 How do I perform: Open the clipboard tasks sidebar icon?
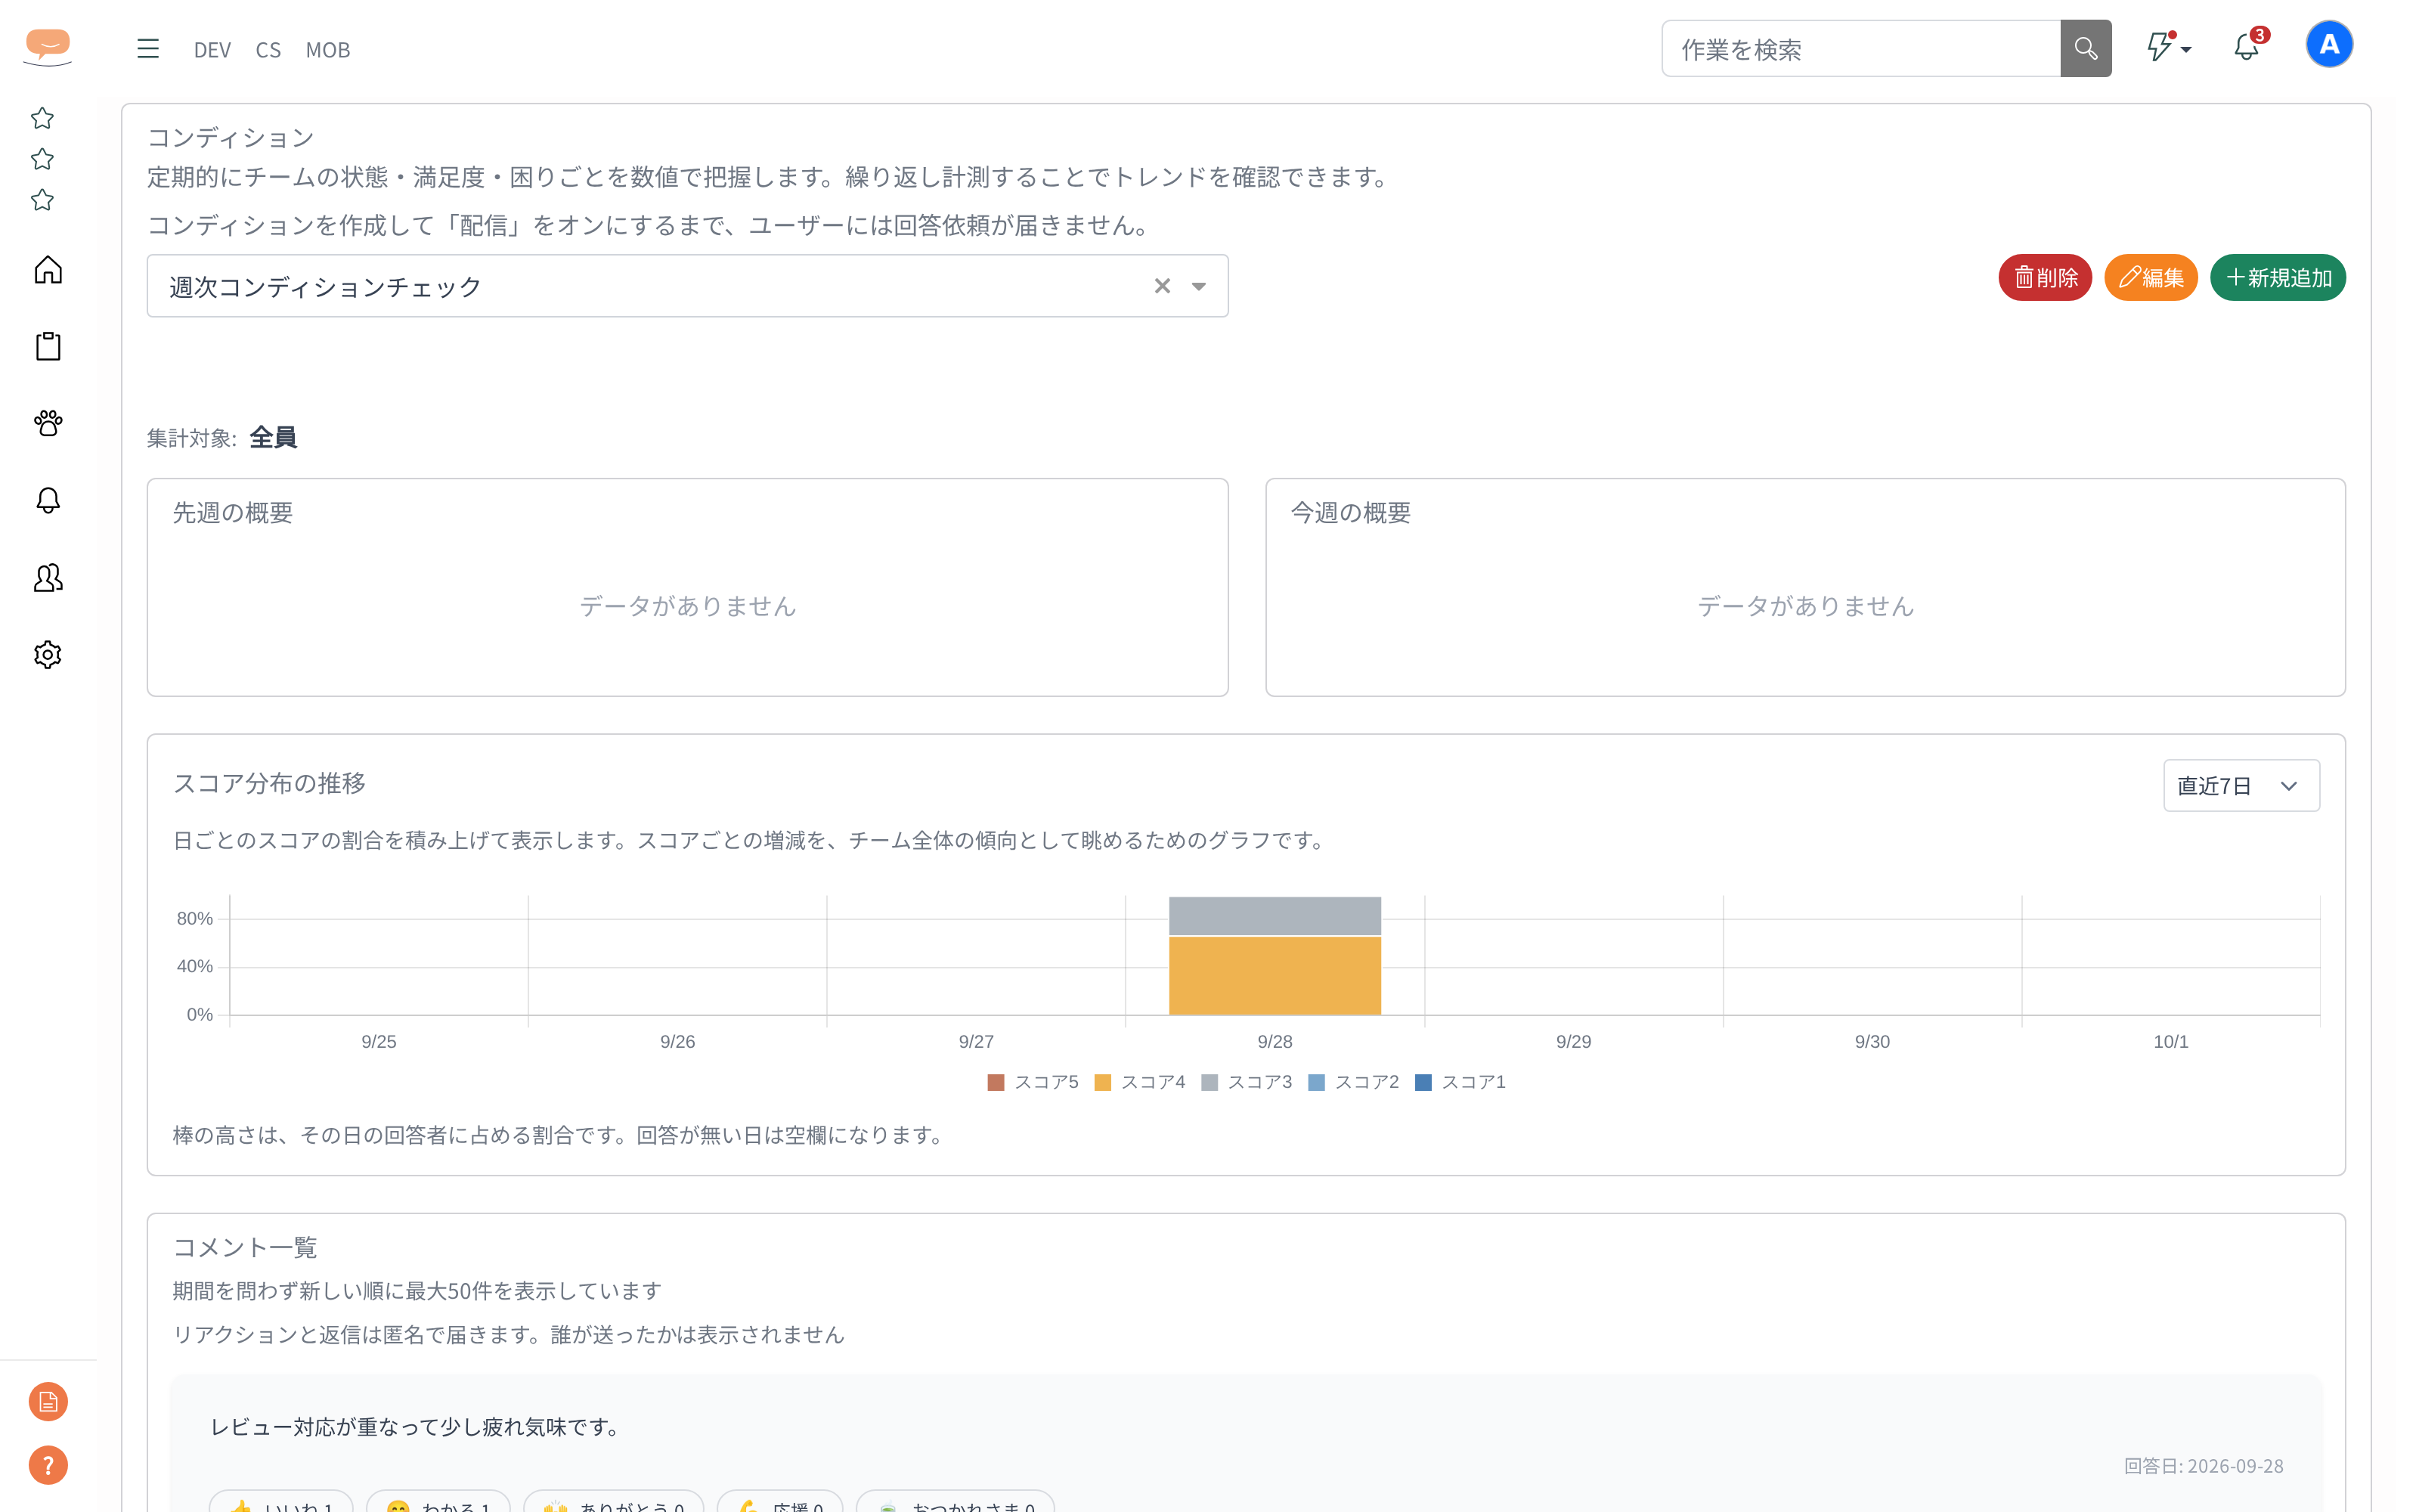pos(48,347)
